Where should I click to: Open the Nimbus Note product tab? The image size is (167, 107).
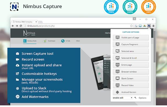point(30,41)
